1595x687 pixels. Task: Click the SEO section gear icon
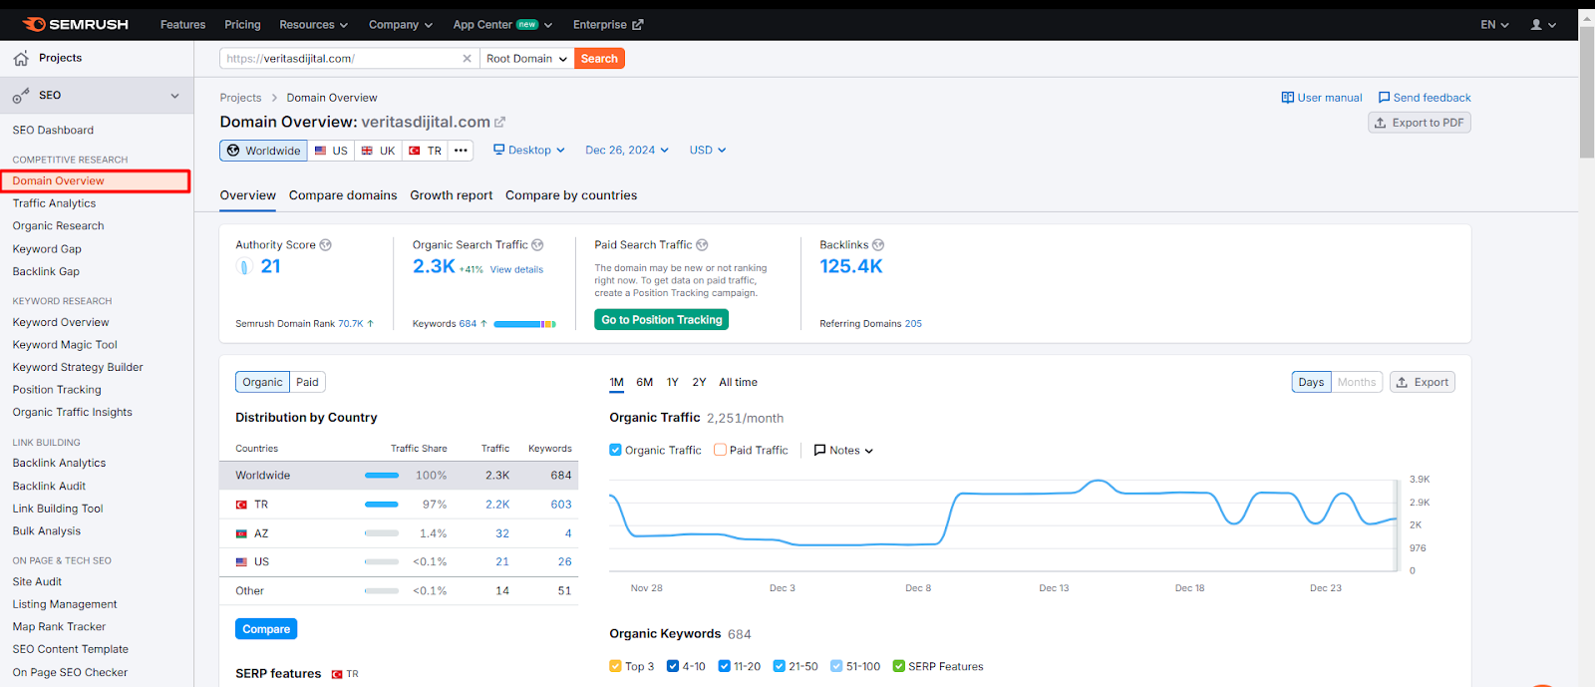[21, 96]
